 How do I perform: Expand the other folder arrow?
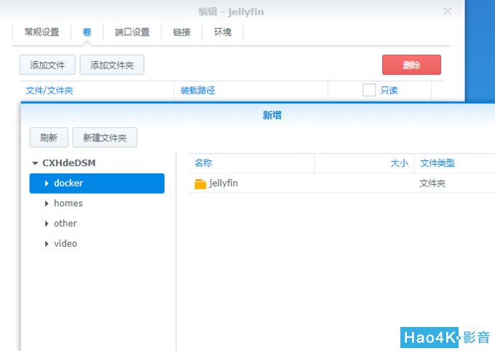47,224
